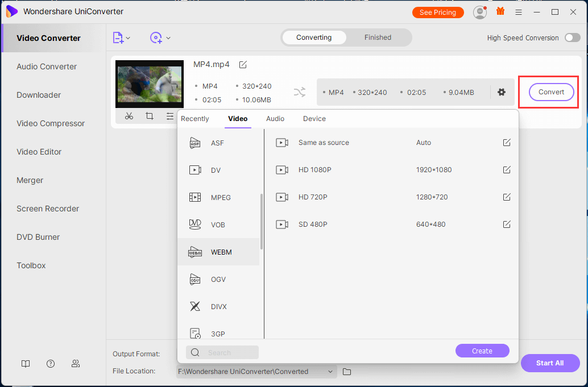Open the user account icon
The width and height of the screenshot is (588, 387).
[479, 13]
